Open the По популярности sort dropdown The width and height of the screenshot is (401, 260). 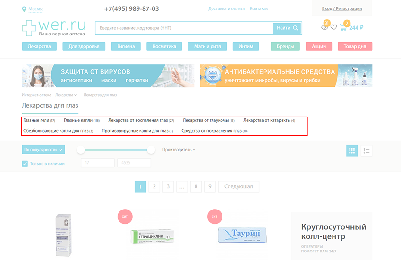(x=43, y=150)
